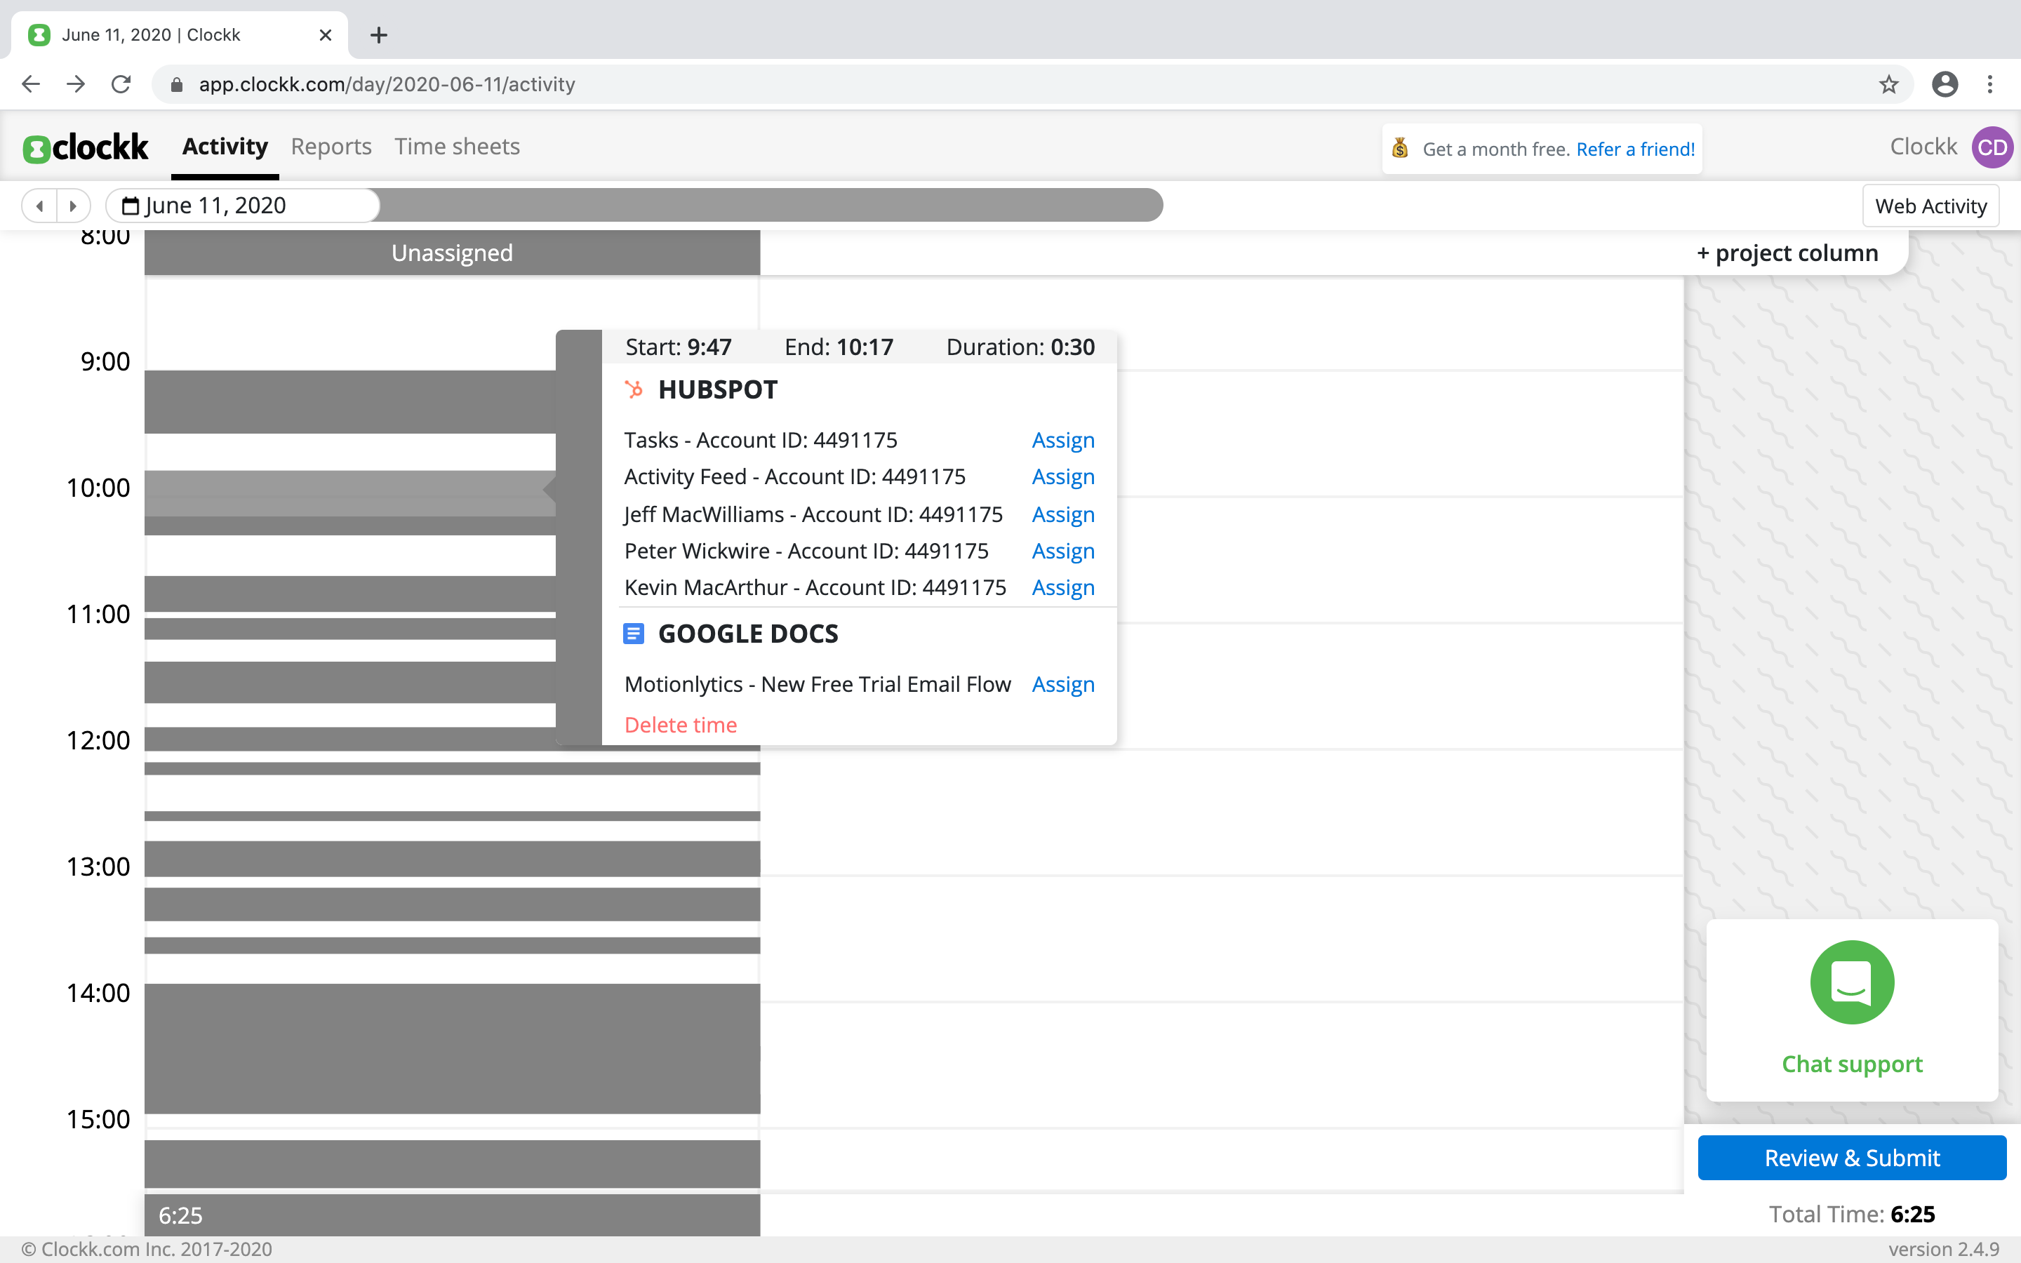This screenshot has width=2021, height=1263.
Task: Open a new browser tab
Action: (378, 35)
